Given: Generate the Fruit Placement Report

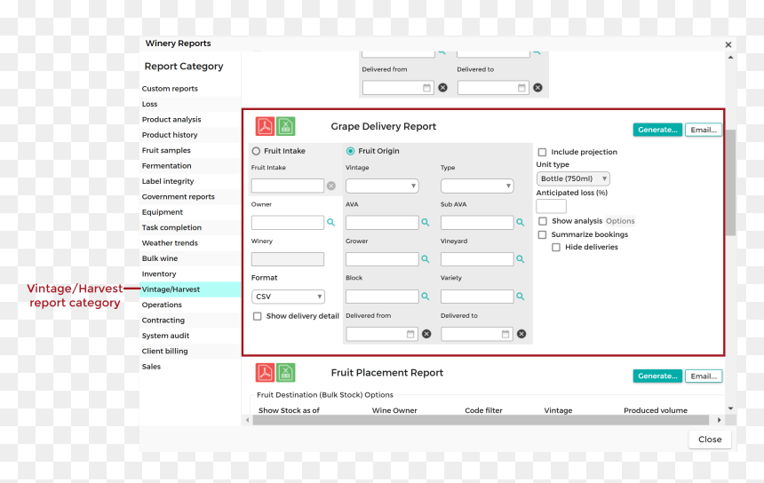Looking at the screenshot, I should point(657,376).
